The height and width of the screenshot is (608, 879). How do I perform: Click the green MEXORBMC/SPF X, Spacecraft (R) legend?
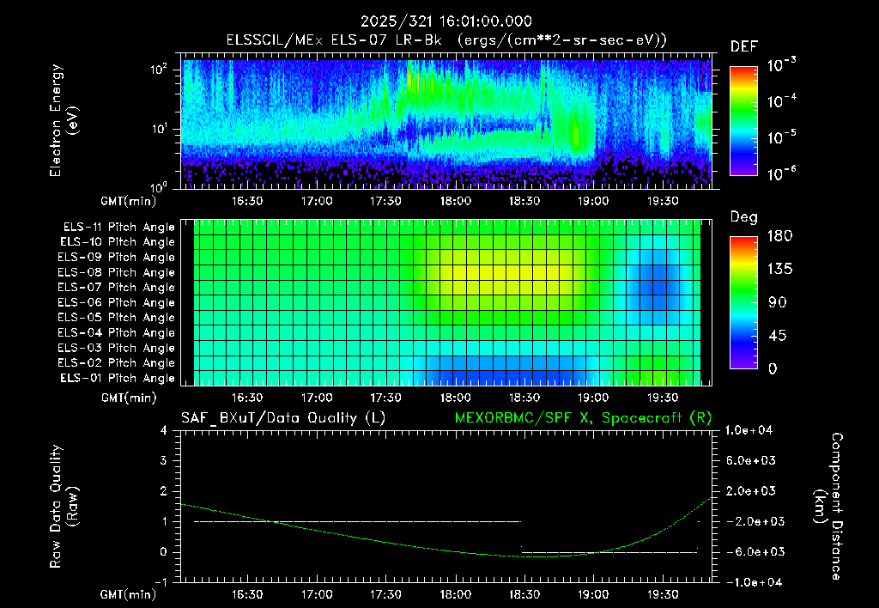pyautogui.click(x=583, y=418)
